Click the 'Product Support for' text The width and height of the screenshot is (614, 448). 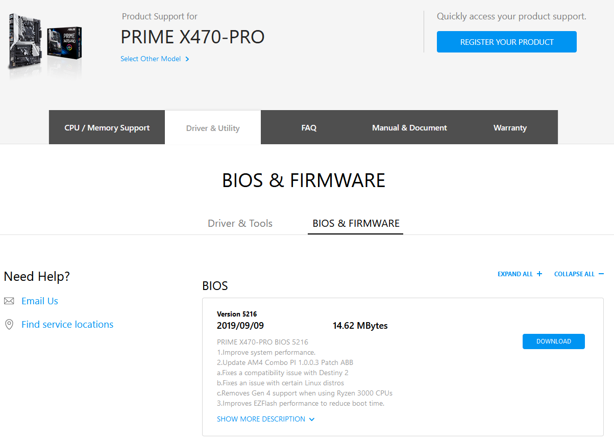(160, 17)
